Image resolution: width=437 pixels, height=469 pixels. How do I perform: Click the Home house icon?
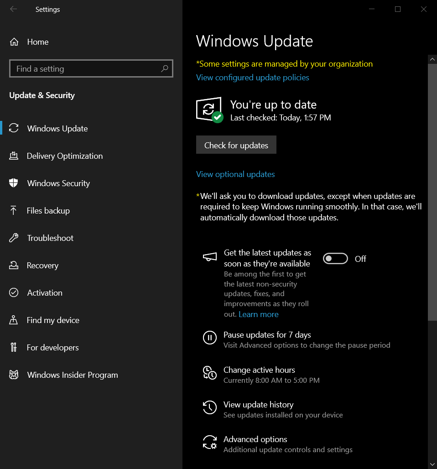[x=14, y=42]
